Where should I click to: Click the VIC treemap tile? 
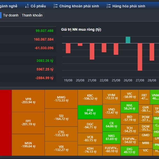(130, 95)
